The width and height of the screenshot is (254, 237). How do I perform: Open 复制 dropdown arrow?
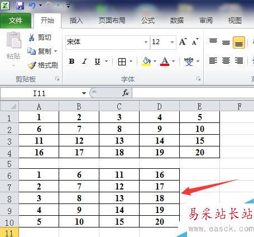tap(55, 51)
